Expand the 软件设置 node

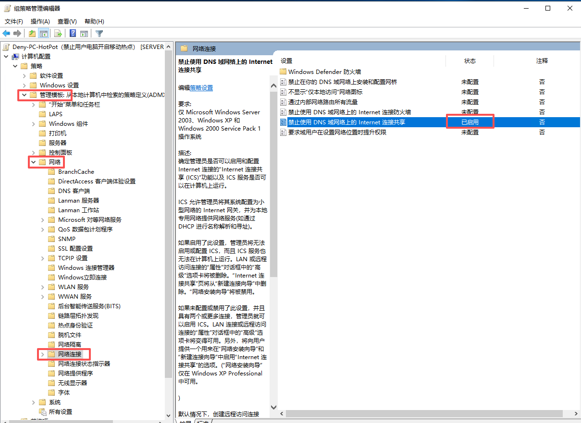pyautogui.click(x=24, y=75)
